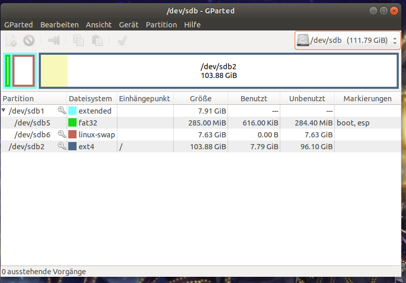The width and height of the screenshot is (406, 283).
Task: Click the key icon next to /dev/sdb1
Action: [x=62, y=111]
